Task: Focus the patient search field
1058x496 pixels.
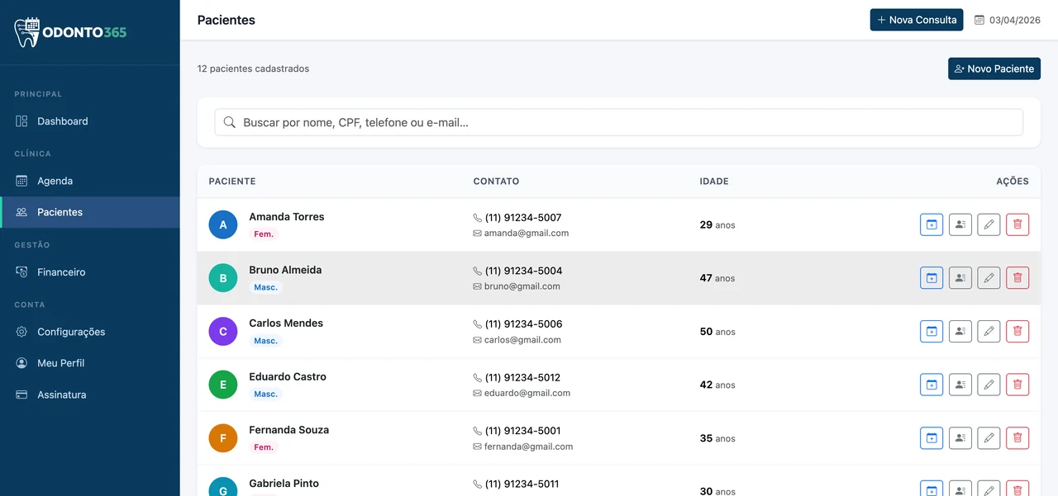Action: pyautogui.click(x=618, y=122)
